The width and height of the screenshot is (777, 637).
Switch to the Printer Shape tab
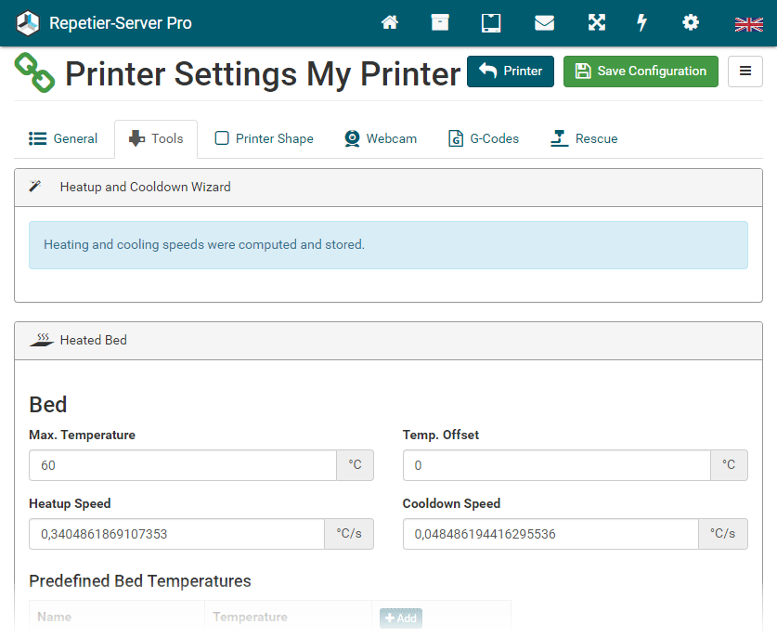click(x=265, y=139)
